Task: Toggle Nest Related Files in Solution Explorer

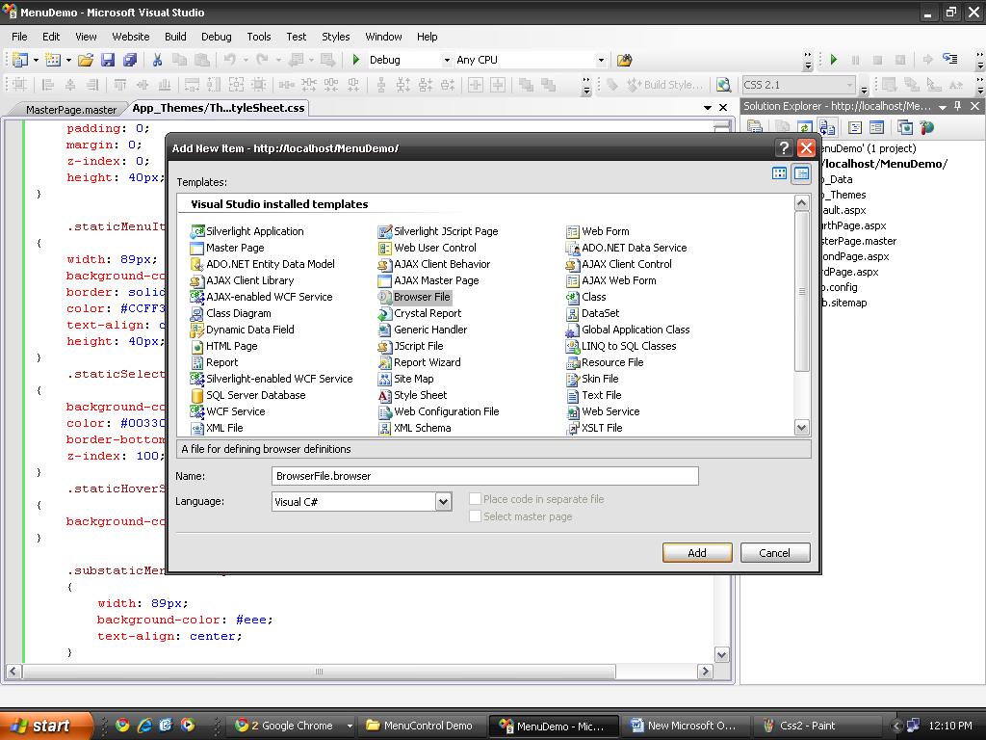Action: 827,128
